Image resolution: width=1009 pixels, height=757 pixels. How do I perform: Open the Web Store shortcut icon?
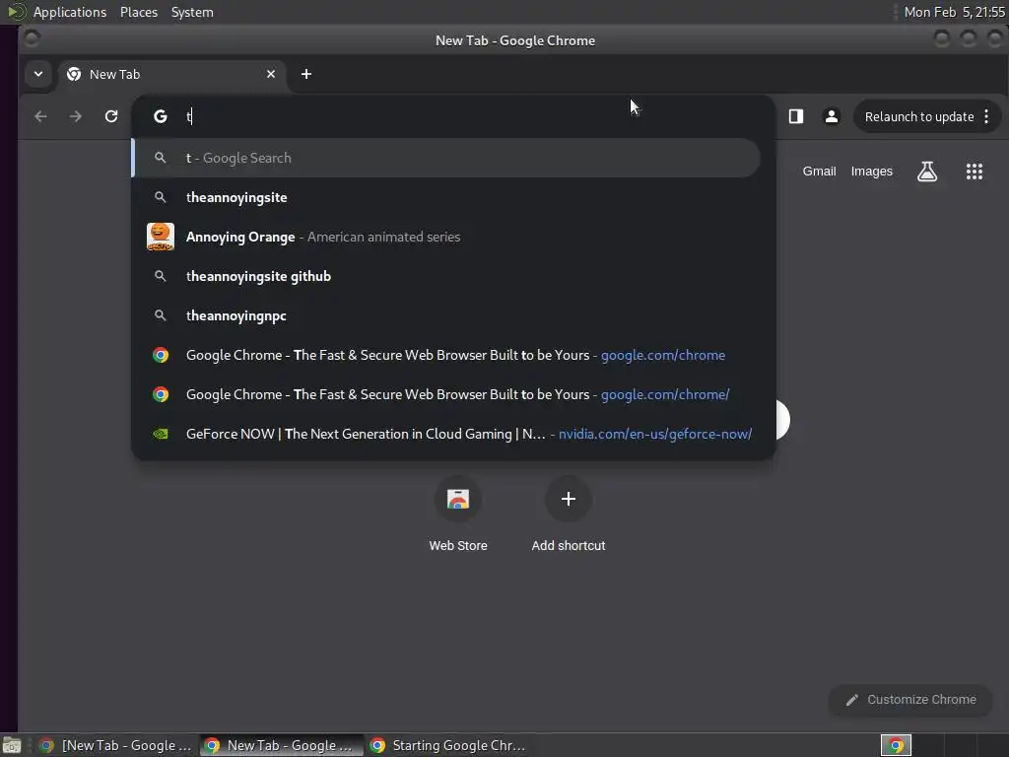coord(458,499)
